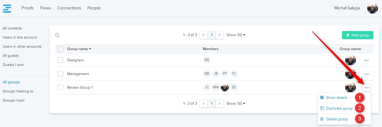
Task: Open the bottom Show: 50 dropdown
Action: 236,103
